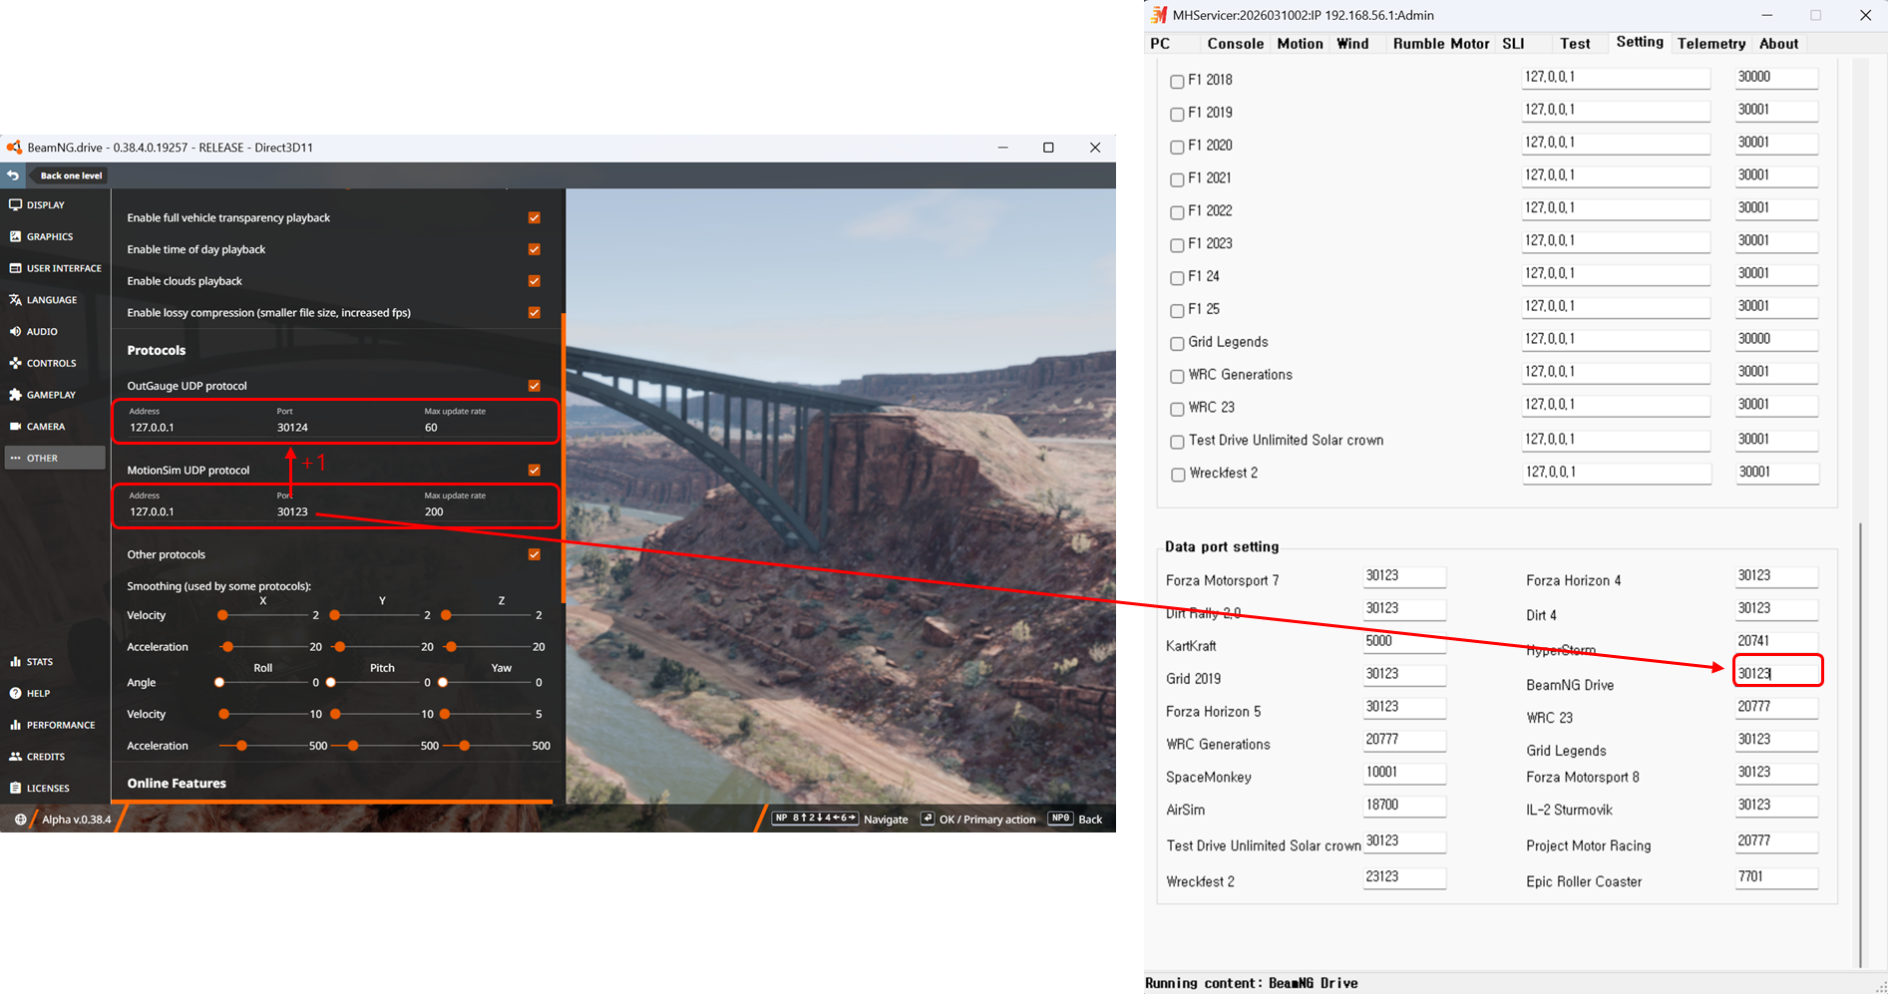This screenshot has width=1888, height=994.
Task: Click the HyperStorm data port field
Action: click(x=1776, y=642)
